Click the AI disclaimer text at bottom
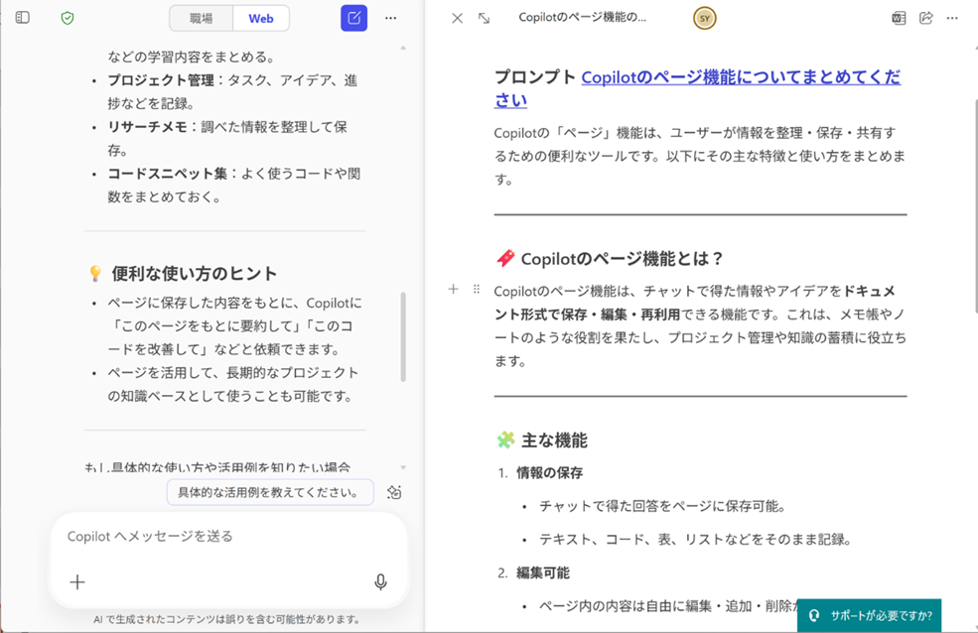Screen dimensions: 978x633 (x=227, y=619)
